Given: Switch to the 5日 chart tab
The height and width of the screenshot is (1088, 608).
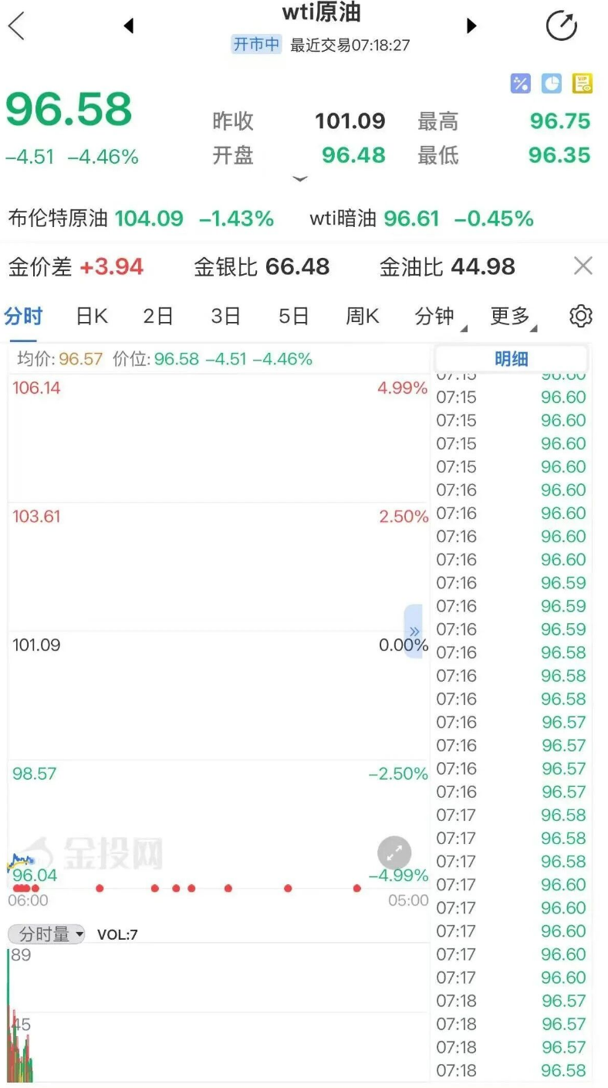Looking at the screenshot, I should (294, 316).
